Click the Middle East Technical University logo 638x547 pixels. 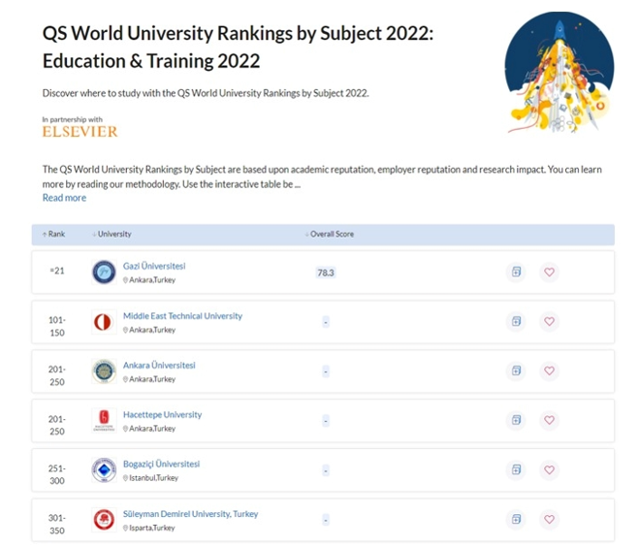(104, 322)
